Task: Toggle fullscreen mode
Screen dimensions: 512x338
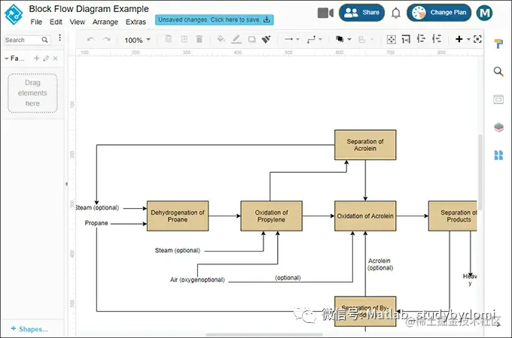Action: tap(477, 39)
